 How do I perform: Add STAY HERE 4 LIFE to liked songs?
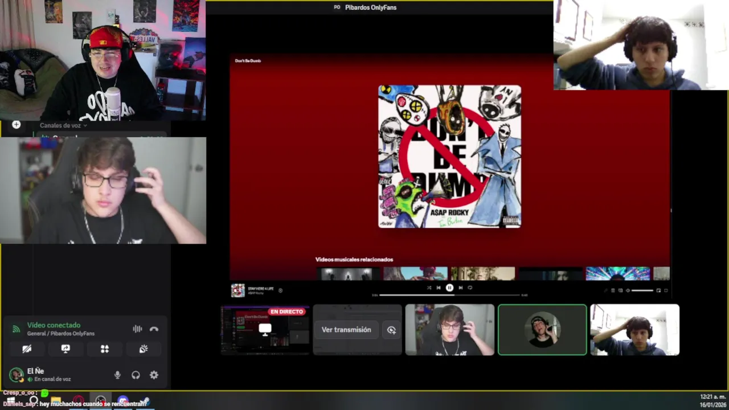point(280,290)
